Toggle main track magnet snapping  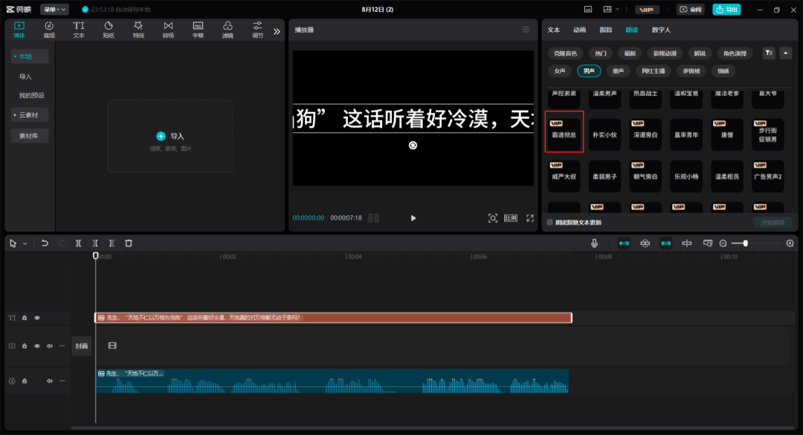pos(624,243)
